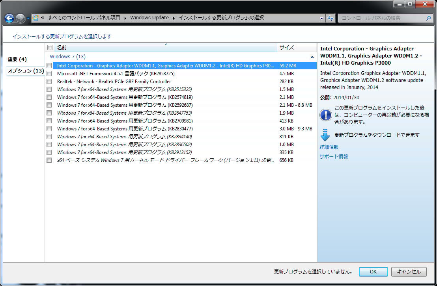Click the 59.2 MB size cell

(288, 66)
